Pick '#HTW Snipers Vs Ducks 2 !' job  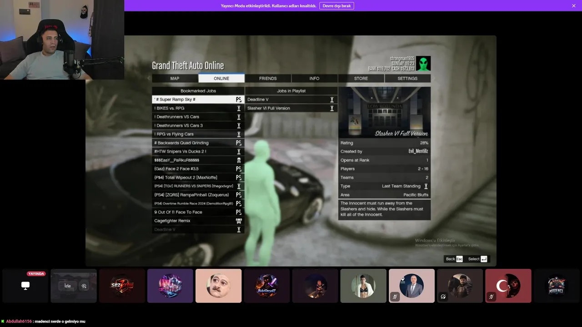point(198,151)
